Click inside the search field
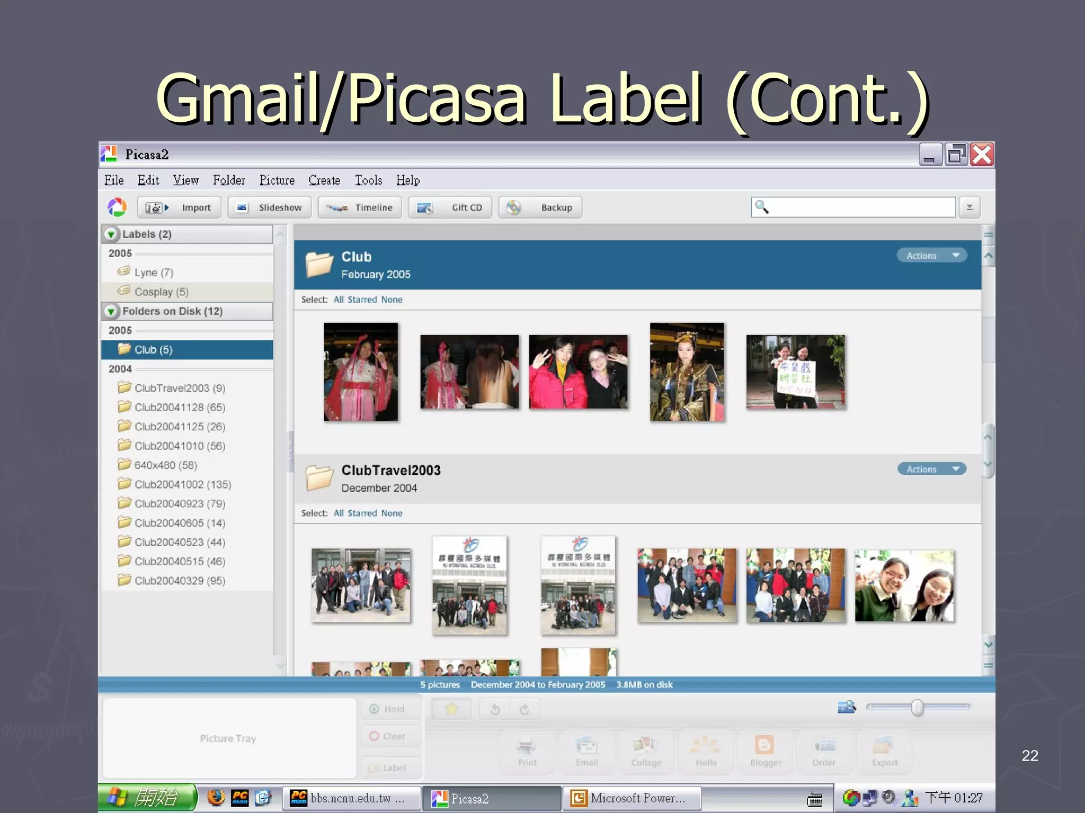 [853, 207]
